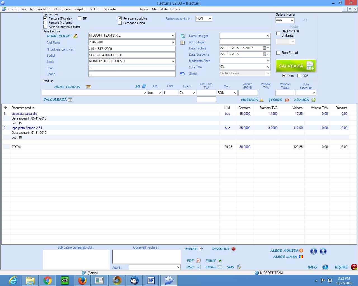Check the Factura Proforma option

coord(45,23)
